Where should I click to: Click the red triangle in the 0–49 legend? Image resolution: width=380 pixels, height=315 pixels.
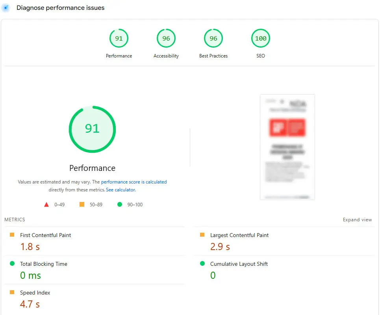[46, 204]
